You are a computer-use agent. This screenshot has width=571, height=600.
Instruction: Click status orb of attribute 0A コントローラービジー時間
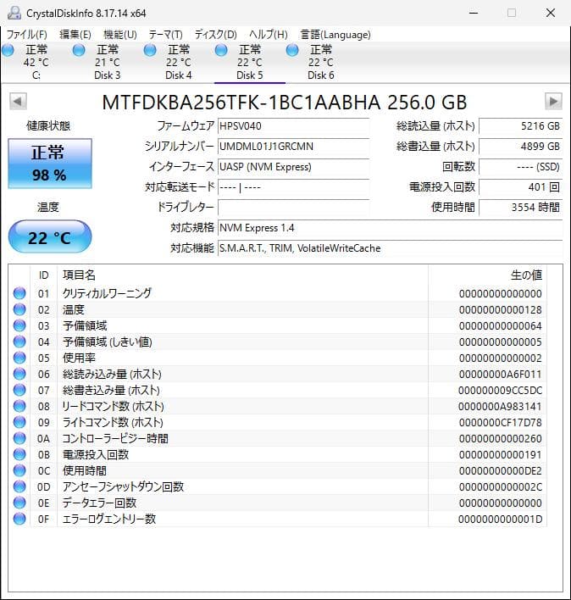(x=19, y=438)
